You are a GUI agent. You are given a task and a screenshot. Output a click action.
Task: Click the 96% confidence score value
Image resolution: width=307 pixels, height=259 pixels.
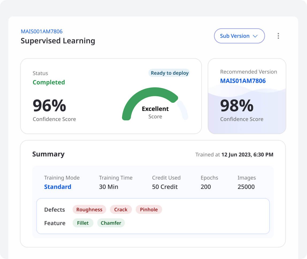[49, 106]
